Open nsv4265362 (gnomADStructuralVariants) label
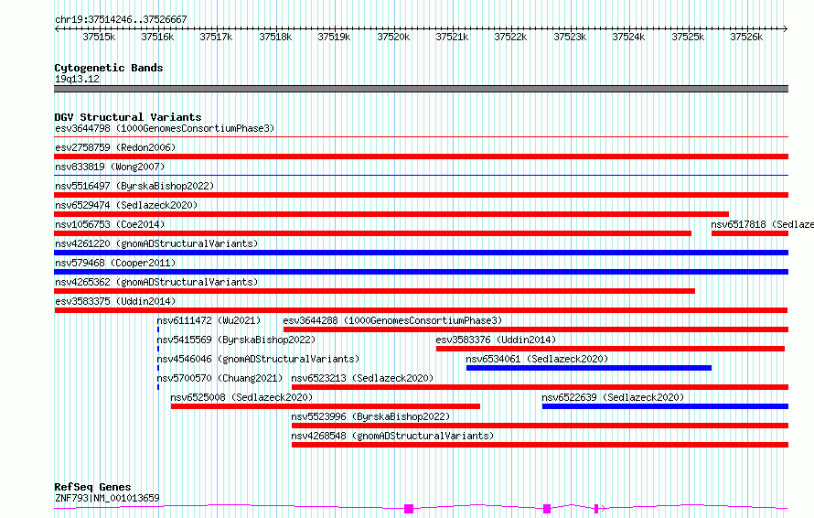The width and height of the screenshot is (814, 518). (x=156, y=282)
